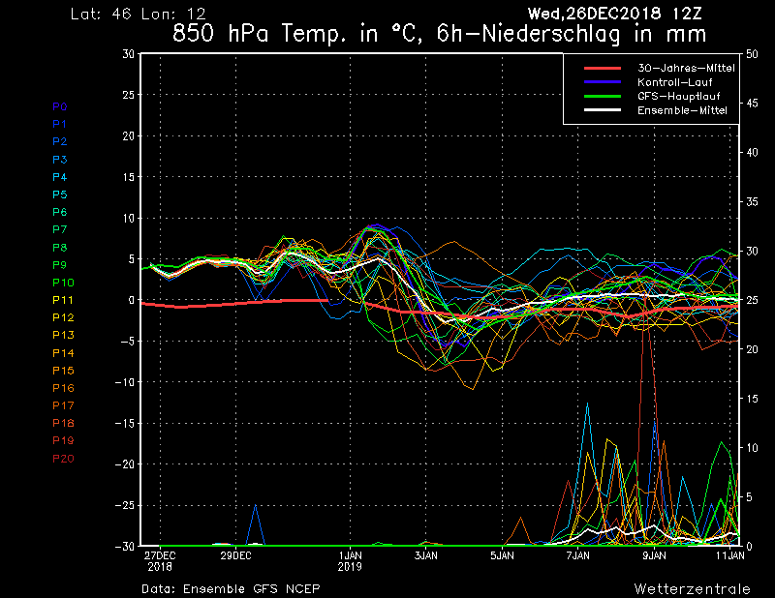This screenshot has height=598, width=775.
Task: Click the '1JAN 2019' date axis label
Action: [x=350, y=561]
